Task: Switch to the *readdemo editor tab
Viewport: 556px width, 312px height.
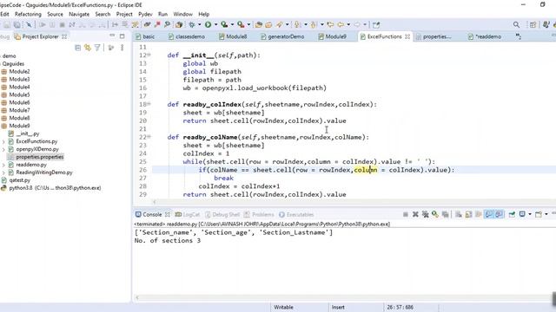Action: [485, 36]
